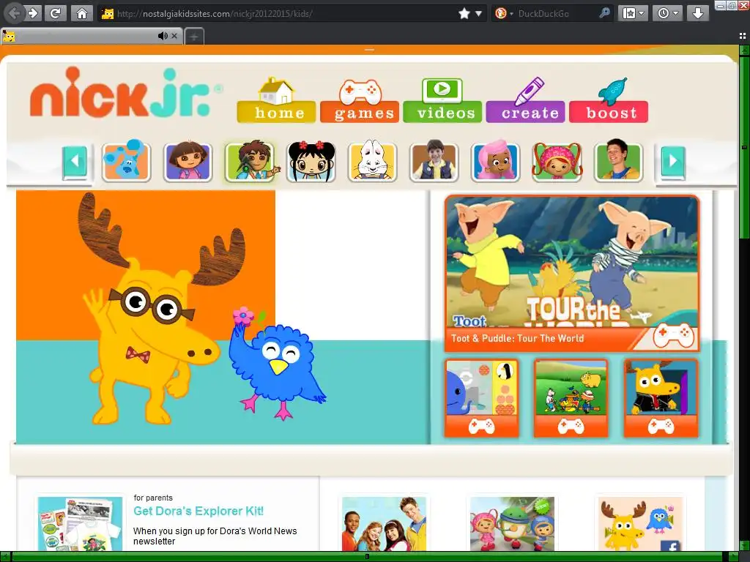Close the current browser tab
The width and height of the screenshot is (750, 562).
174,36
